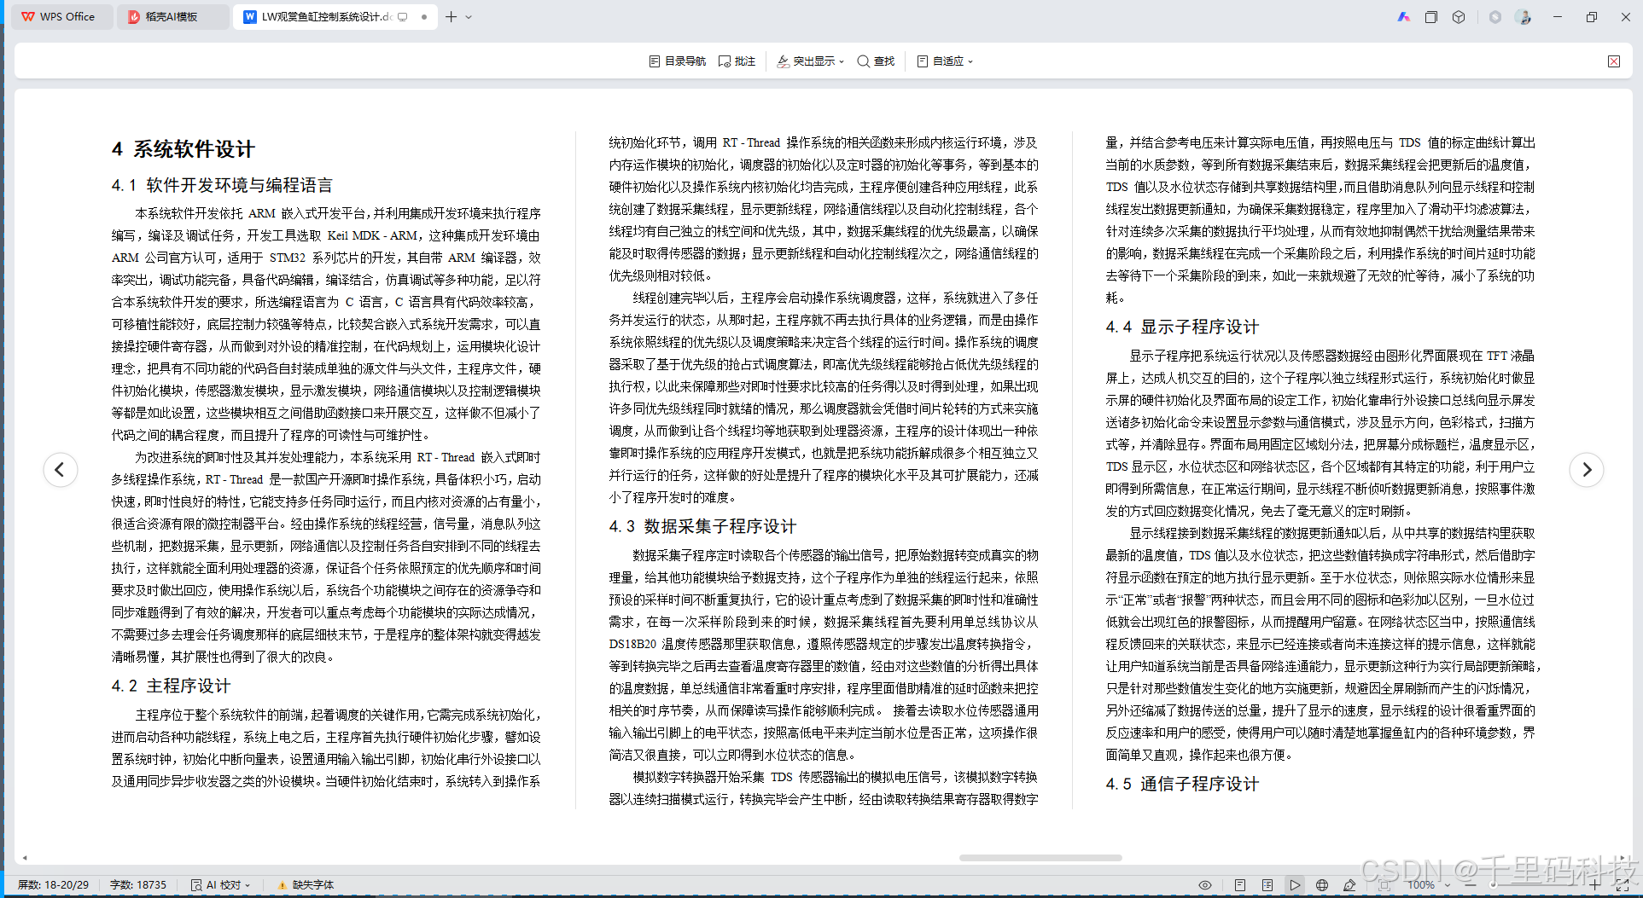Open the 稻壳AI模板 tab
The height and width of the screenshot is (898, 1643).
172,16
